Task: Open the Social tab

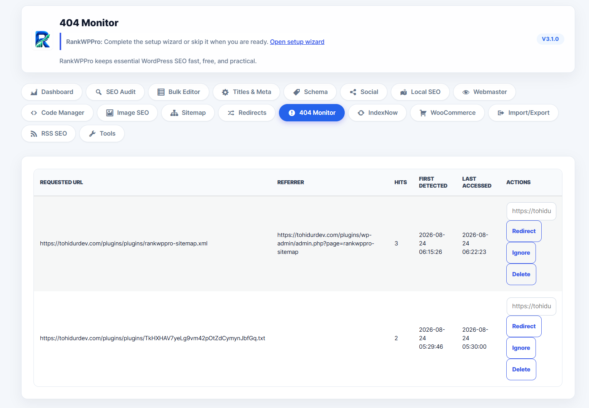Action: pyautogui.click(x=364, y=92)
